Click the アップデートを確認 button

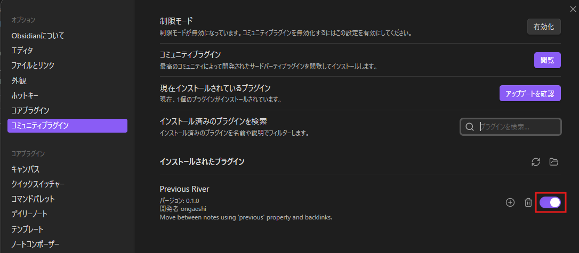tap(530, 93)
